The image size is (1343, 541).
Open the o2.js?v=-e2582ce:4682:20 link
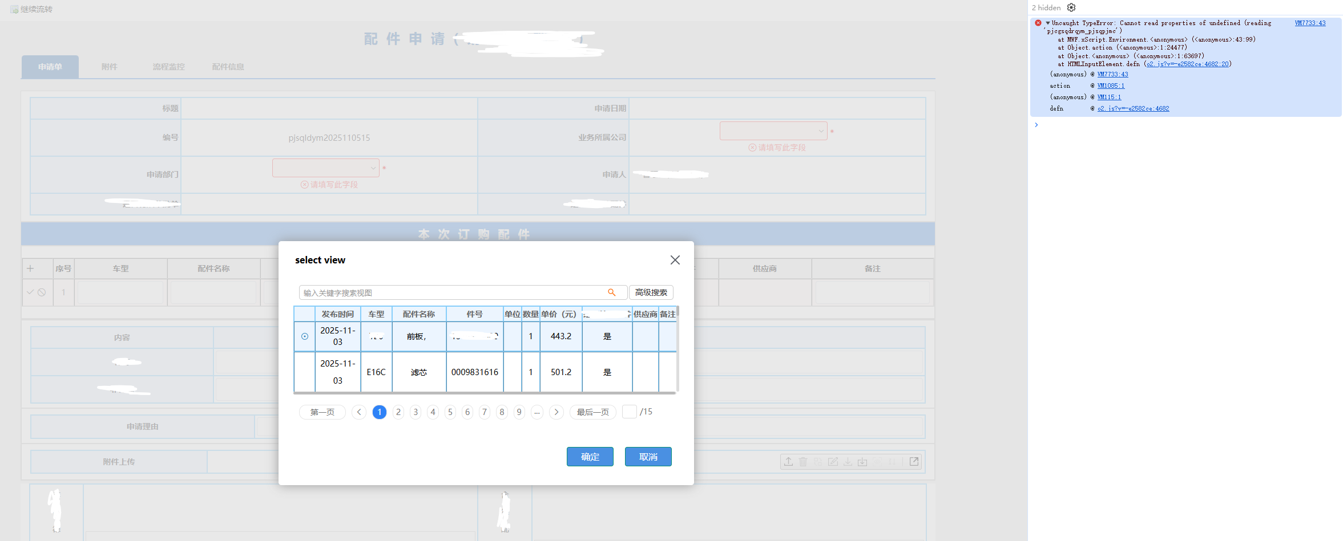1187,64
